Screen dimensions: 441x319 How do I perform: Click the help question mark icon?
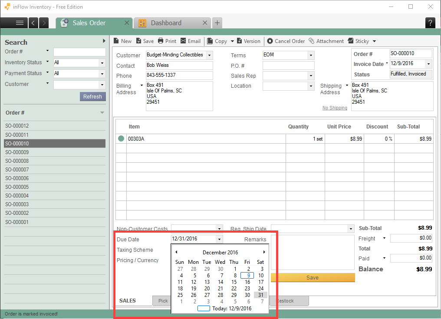(430, 23)
